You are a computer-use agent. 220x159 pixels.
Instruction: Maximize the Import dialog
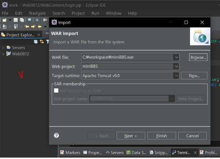click(186, 22)
